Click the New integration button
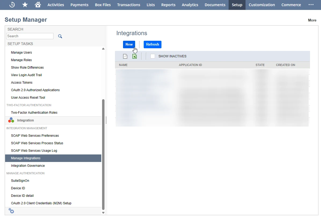321x218 pixels. (129, 44)
